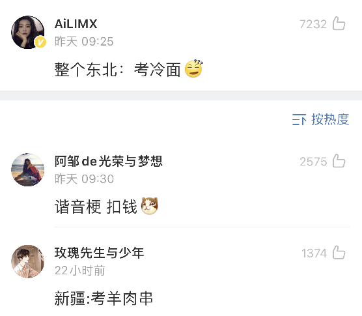The width and height of the screenshot is (362, 316).
Task: Tap the cat face emoji
Action: 150,206
